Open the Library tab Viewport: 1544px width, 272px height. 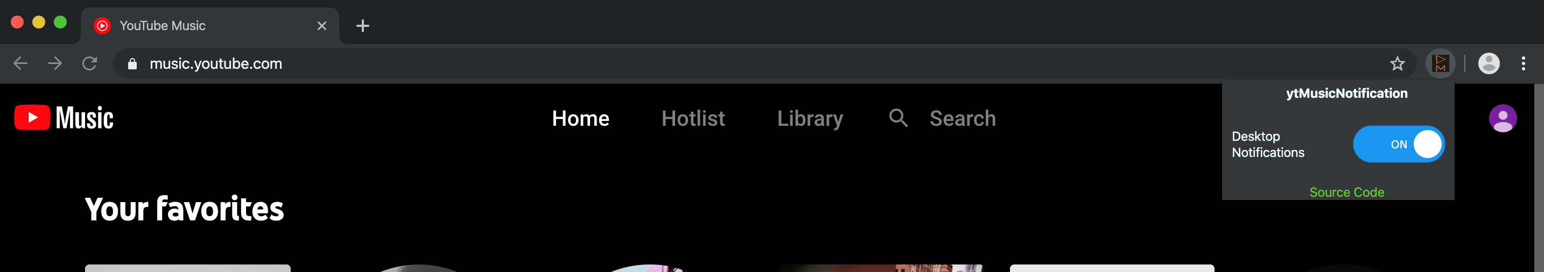[810, 119]
